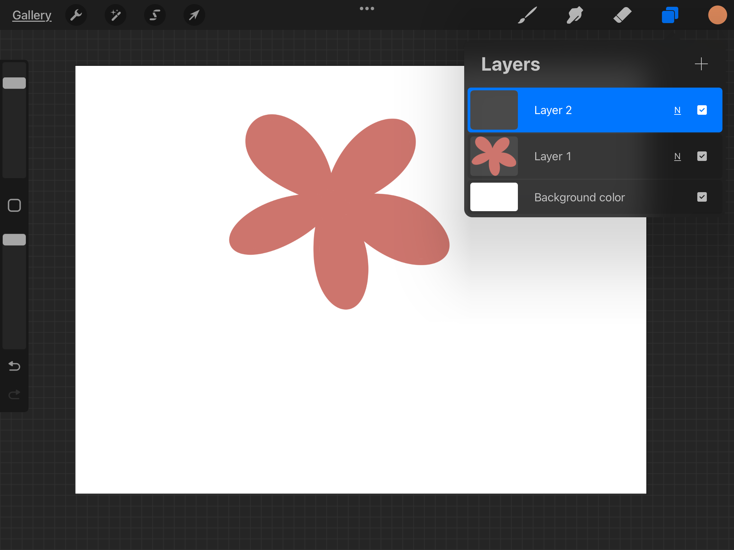This screenshot has width=734, height=550.
Task: Switch to the Eraser tool
Action: (623, 15)
